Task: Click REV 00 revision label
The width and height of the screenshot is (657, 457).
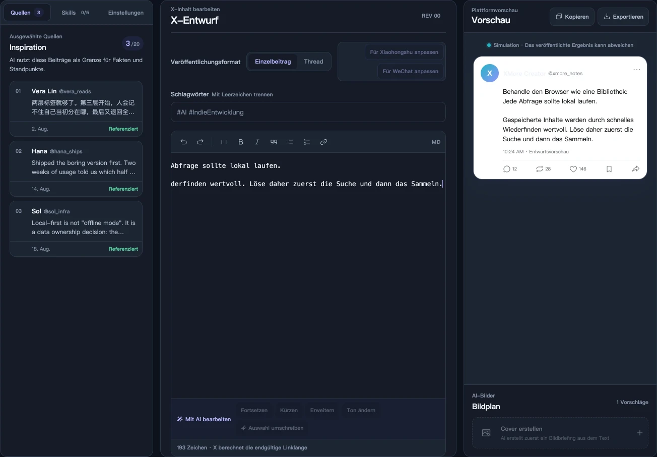Action: 431,16
